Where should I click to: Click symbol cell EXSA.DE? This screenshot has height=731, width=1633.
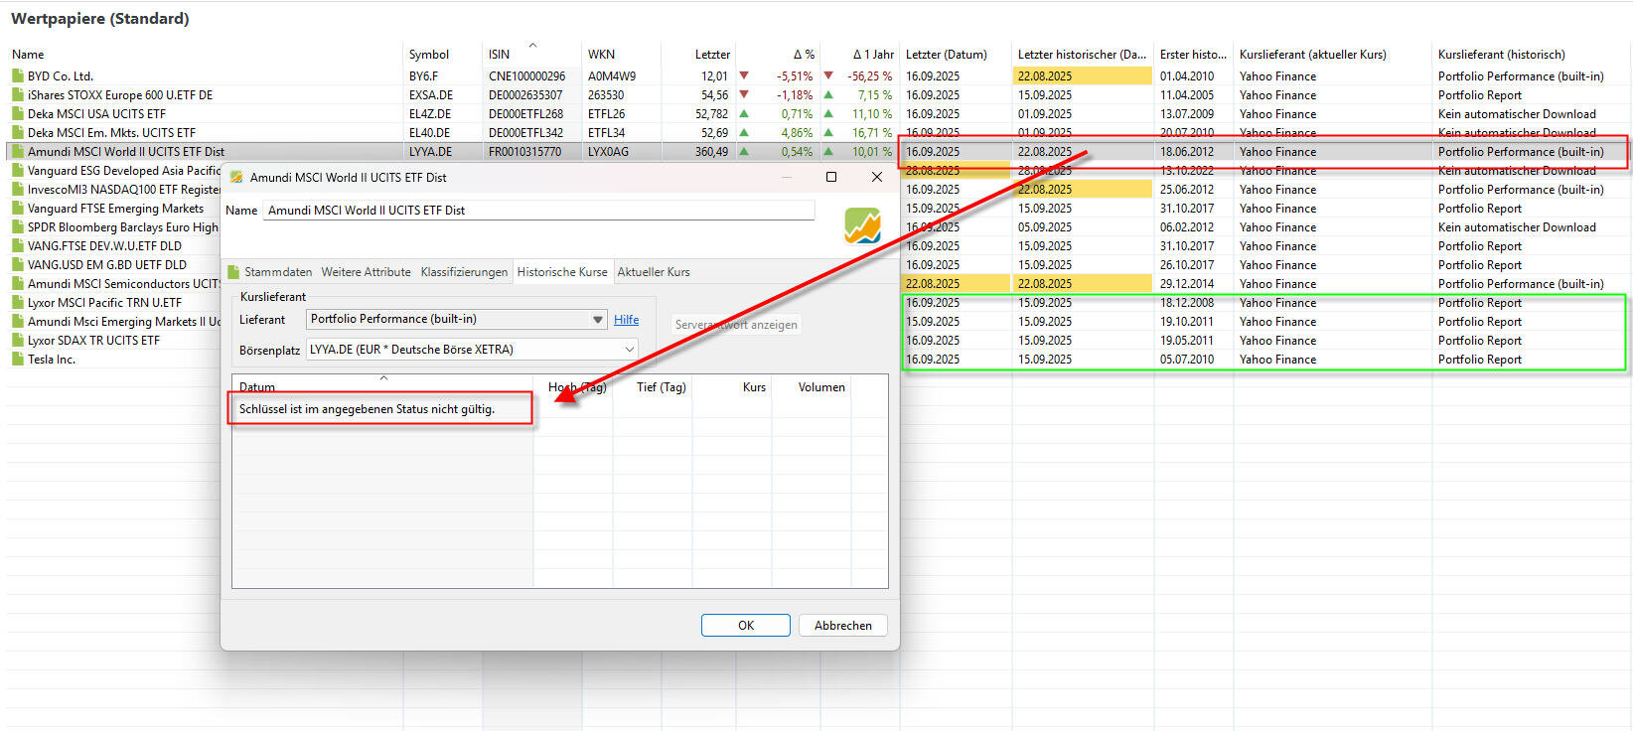(x=431, y=95)
